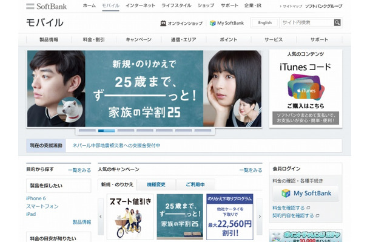Focus the サイト内検索 search field
This screenshot has height=242, width=370.
[308, 22]
